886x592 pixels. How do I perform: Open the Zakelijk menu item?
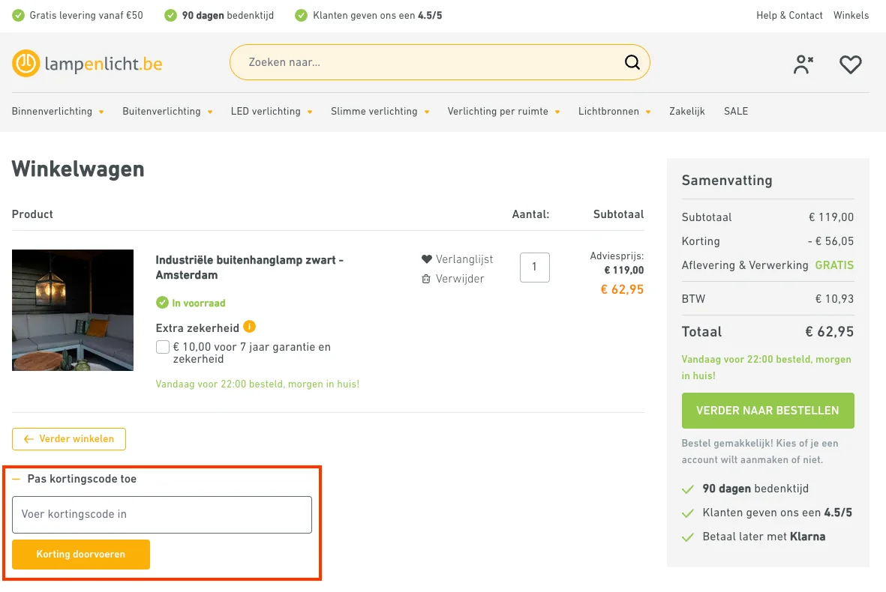coord(687,112)
